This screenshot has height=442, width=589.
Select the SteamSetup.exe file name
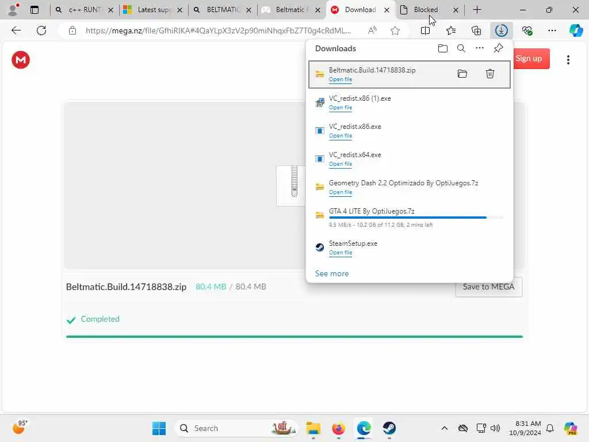click(x=353, y=243)
